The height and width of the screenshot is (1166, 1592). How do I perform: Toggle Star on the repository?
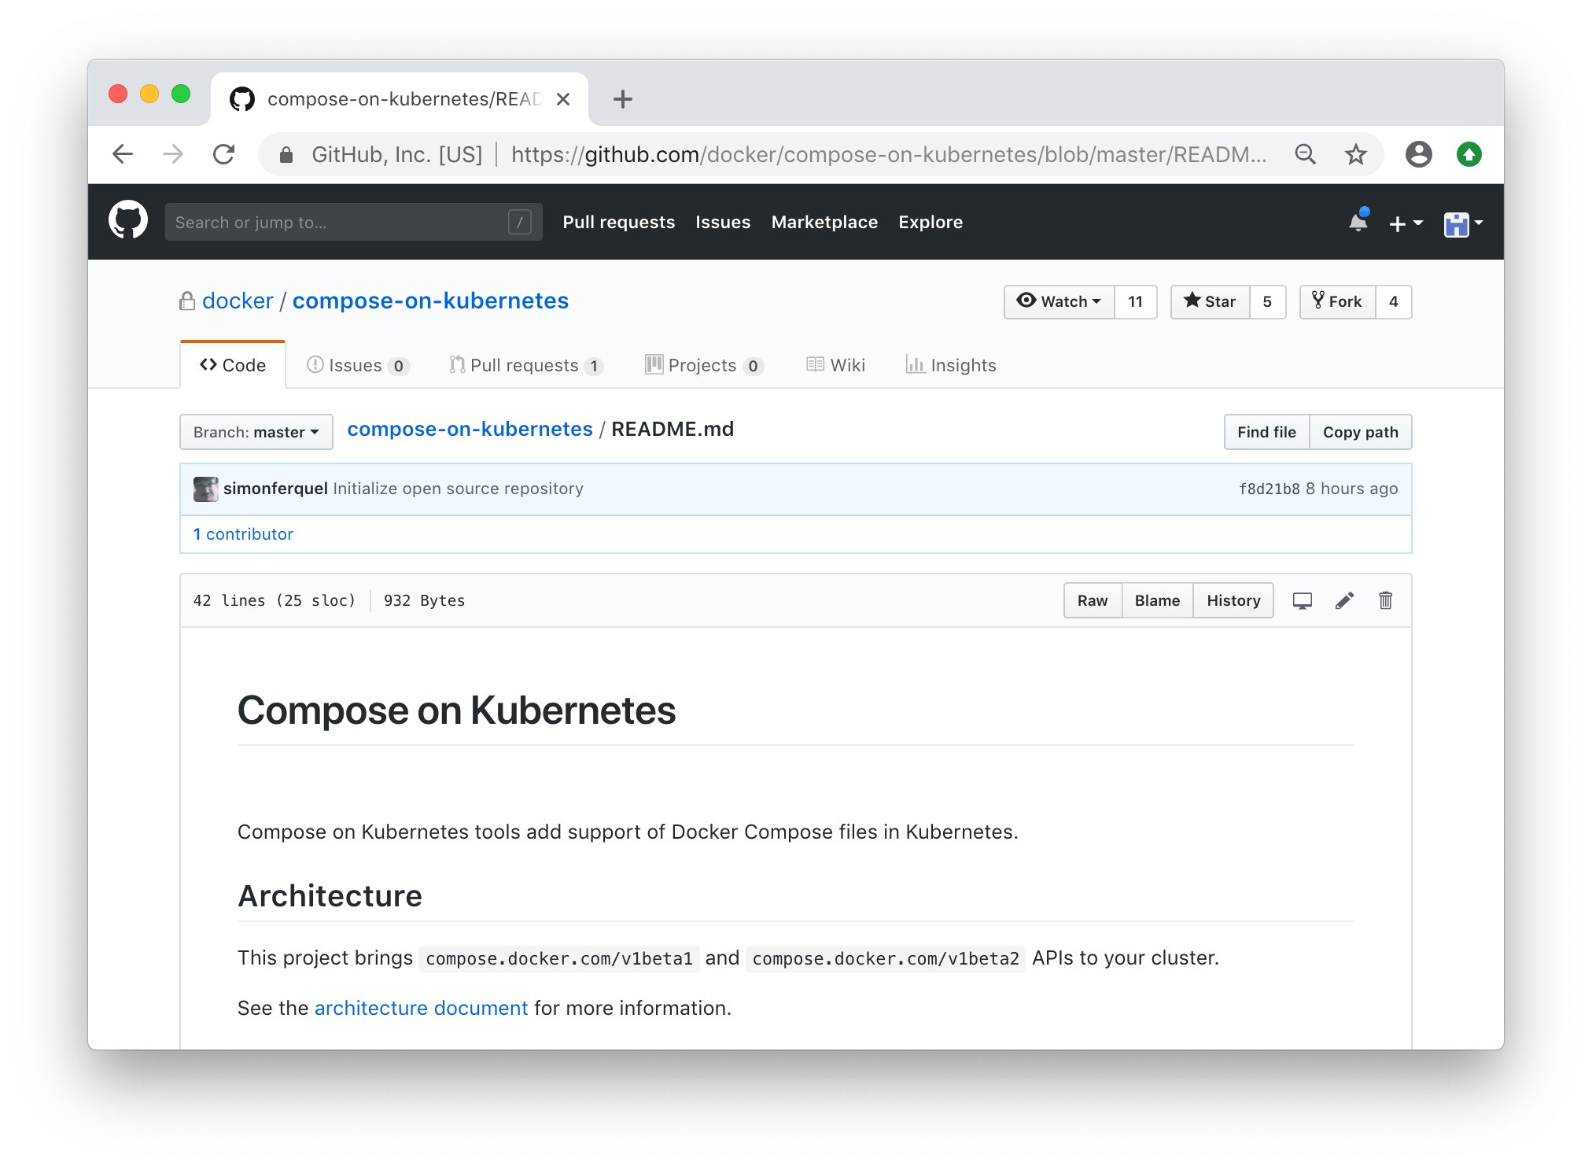coord(1211,301)
